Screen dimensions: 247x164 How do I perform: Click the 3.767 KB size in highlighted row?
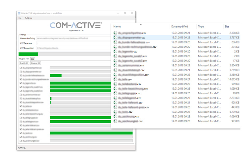pyautogui.click(x=234, y=37)
